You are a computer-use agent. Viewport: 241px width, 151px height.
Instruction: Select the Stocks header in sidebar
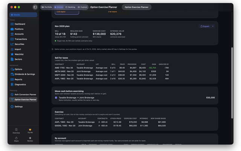pyautogui.click(x=23, y=15)
